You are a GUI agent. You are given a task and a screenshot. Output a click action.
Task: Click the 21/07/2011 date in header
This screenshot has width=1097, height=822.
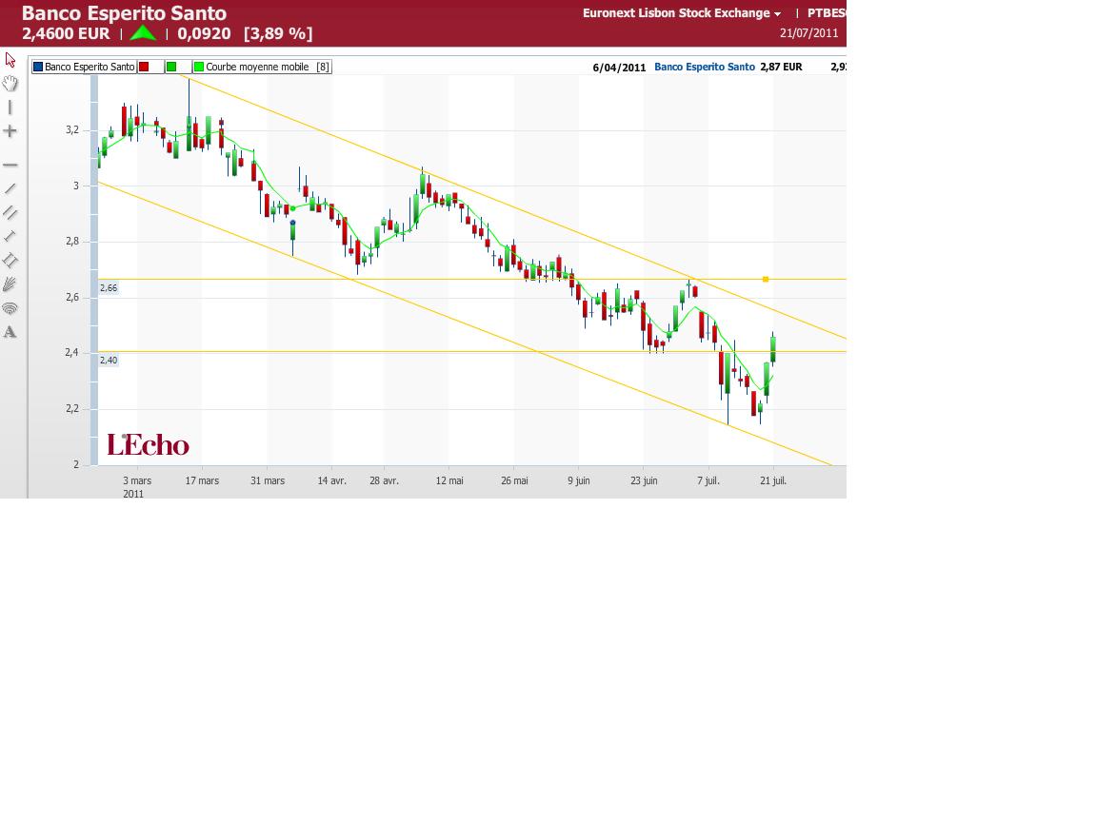click(808, 33)
